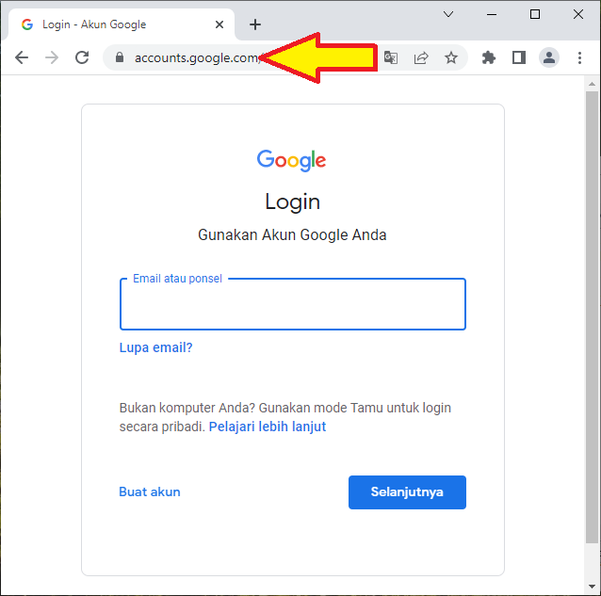Click the forward navigation arrow
This screenshot has height=596, width=601.
tap(52, 57)
